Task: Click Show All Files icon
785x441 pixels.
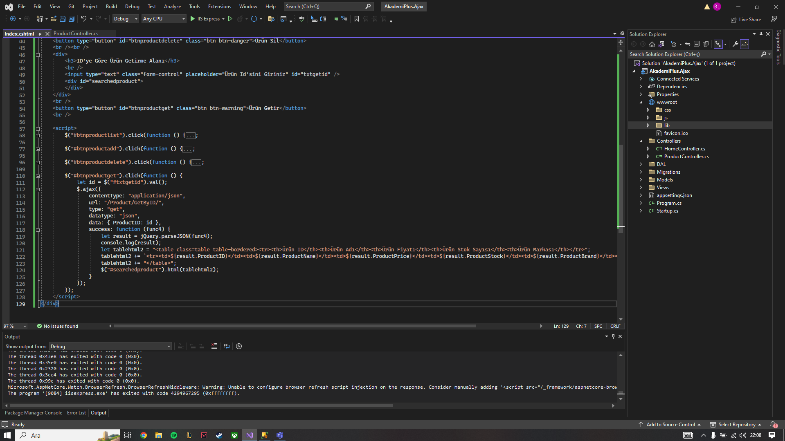Action: pyautogui.click(x=706, y=44)
